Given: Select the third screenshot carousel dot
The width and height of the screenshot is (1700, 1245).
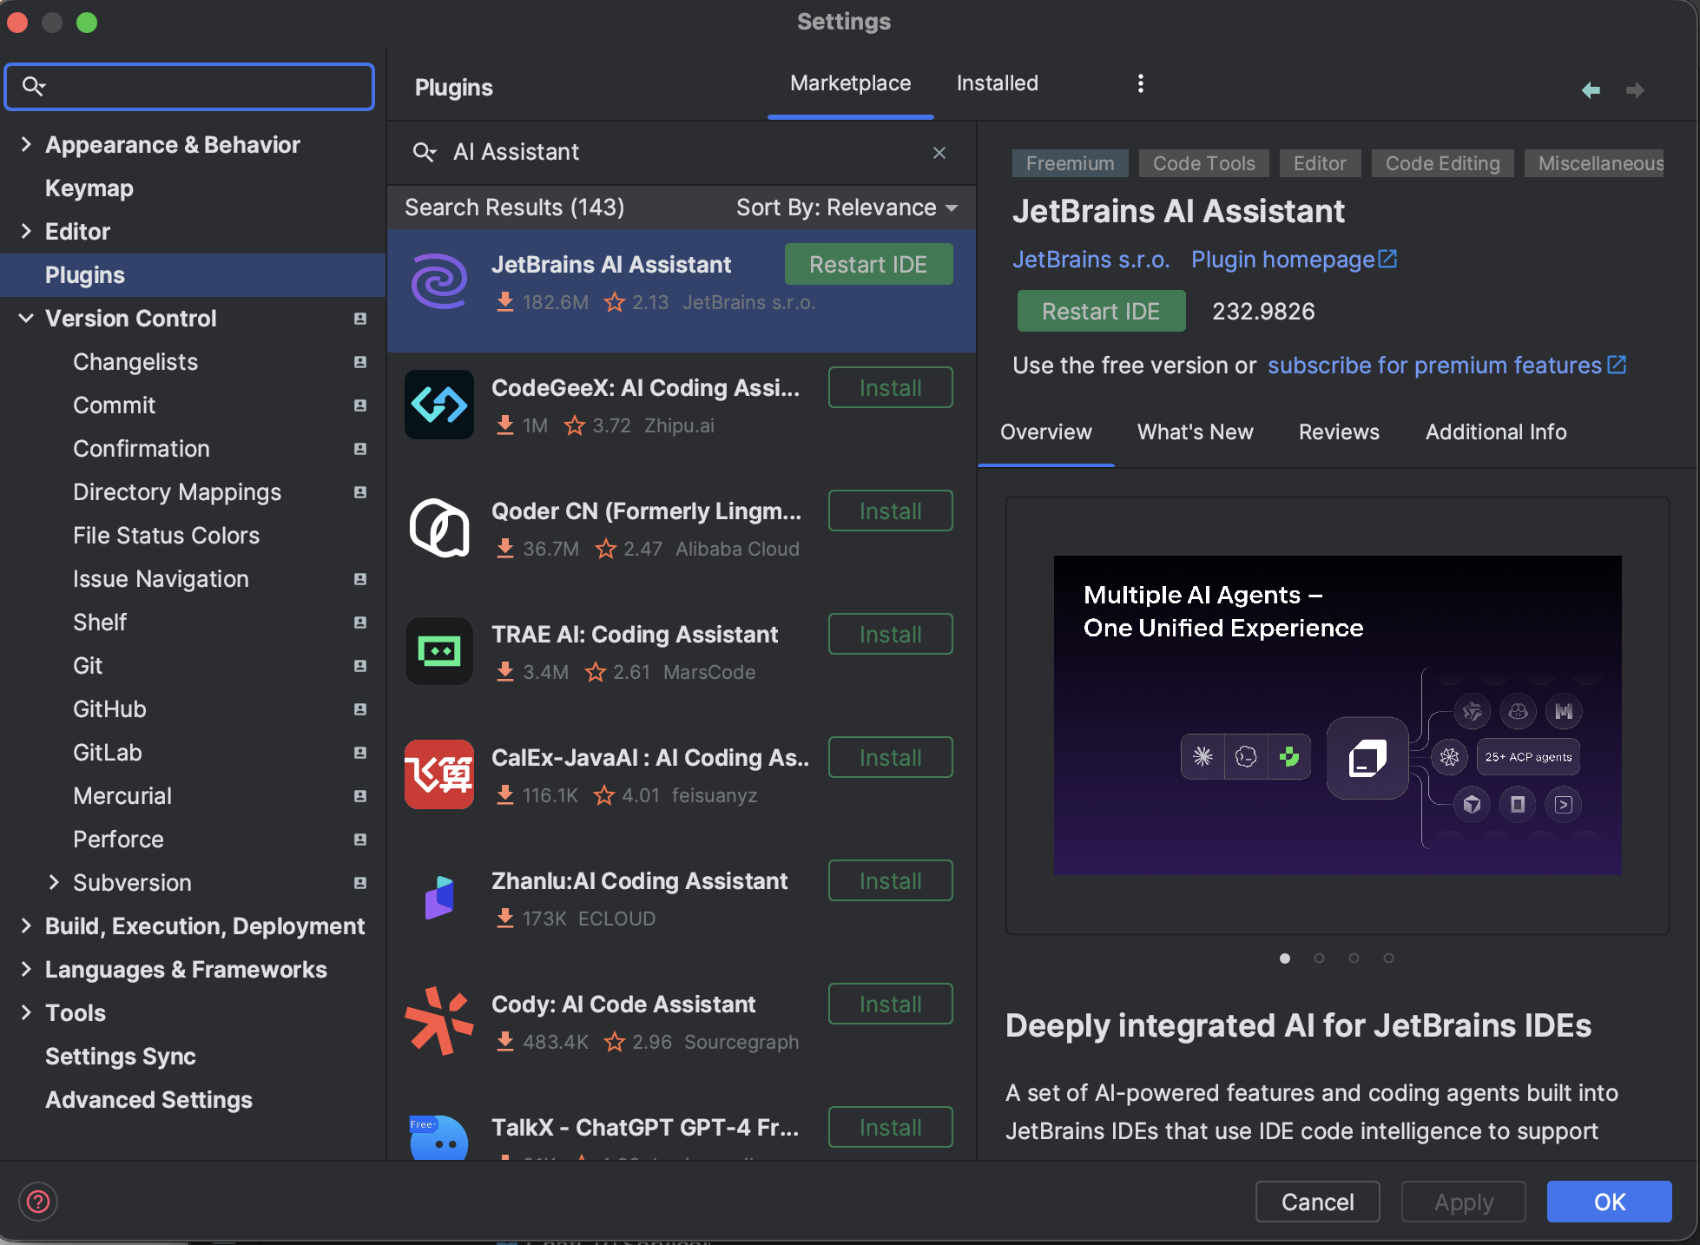Looking at the screenshot, I should click(x=1354, y=958).
